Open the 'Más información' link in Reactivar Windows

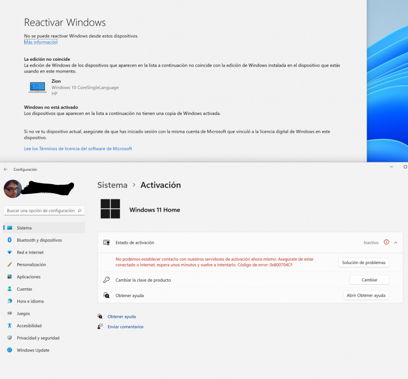click(x=40, y=42)
